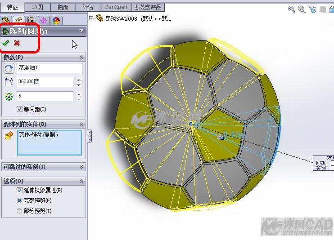Click the 360.00度 angle field
Image resolution: width=334 pixels, height=240 pixels.
point(45,82)
